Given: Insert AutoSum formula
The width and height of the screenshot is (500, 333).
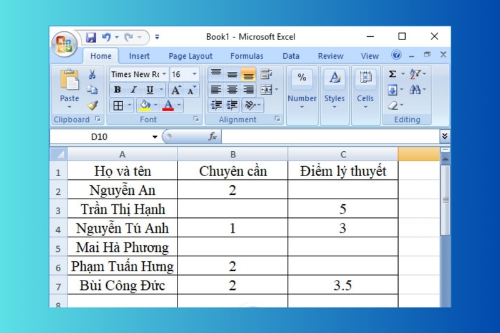Looking at the screenshot, I should tap(392, 74).
